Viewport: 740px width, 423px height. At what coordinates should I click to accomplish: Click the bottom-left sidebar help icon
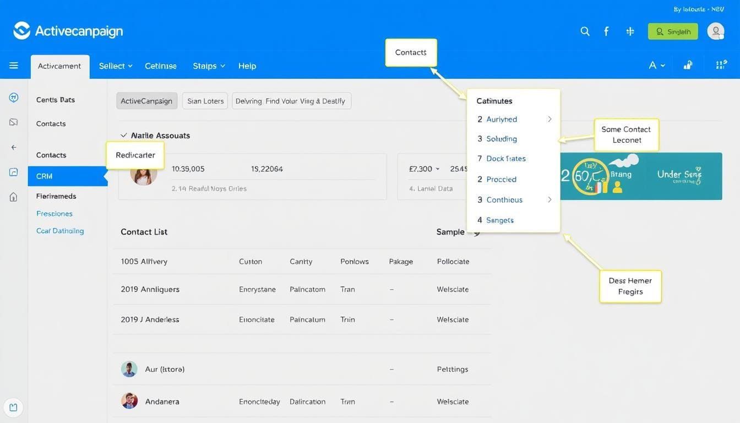[14, 408]
